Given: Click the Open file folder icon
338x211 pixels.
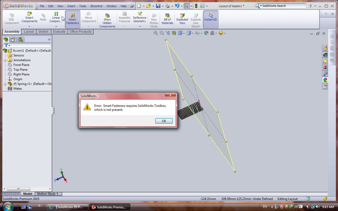Looking at the screenshot, I should tap(149, 6).
